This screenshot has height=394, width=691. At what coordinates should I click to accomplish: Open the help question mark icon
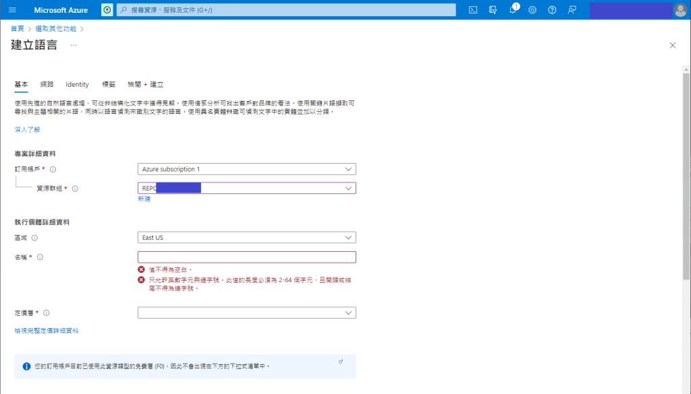[552, 10]
